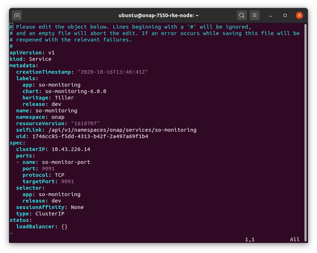
Task: Click the protocol value 'TCP'
Action: pos(60,175)
